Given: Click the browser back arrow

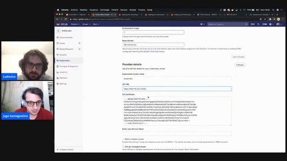Looking at the screenshot, I should [57, 19].
